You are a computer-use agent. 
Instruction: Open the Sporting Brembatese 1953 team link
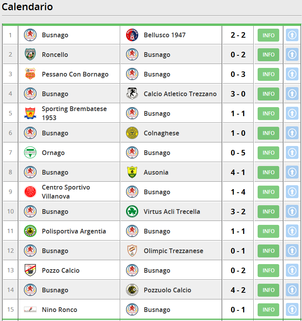74,113
